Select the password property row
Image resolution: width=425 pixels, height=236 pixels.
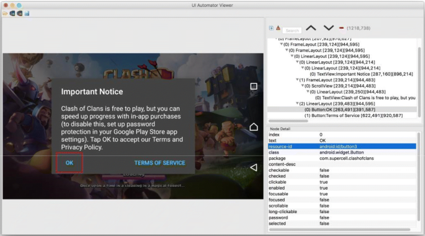pyautogui.click(x=342, y=217)
